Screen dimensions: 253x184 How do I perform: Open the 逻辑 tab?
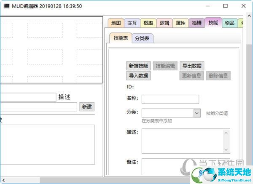click(164, 23)
